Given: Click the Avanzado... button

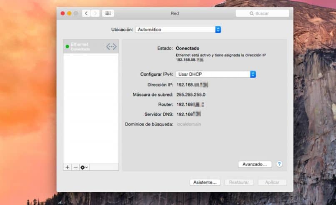Looking at the screenshot, I should pos(255,164).
